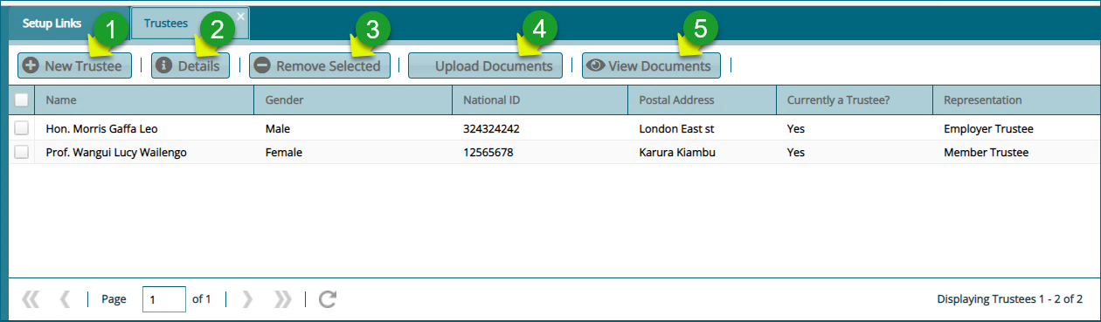Open Details via the info icon
Image resolution: width=1101 pixels, height=322 pixels.
point(163,65)
